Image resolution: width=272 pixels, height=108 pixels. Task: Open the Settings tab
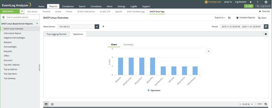coord(121,6)
